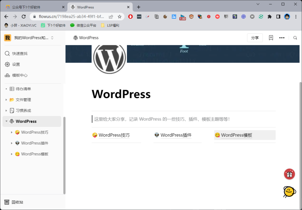The image size is (302, 210).
Task: Expand WordPress插件 in sidebar
Action: 11,143
